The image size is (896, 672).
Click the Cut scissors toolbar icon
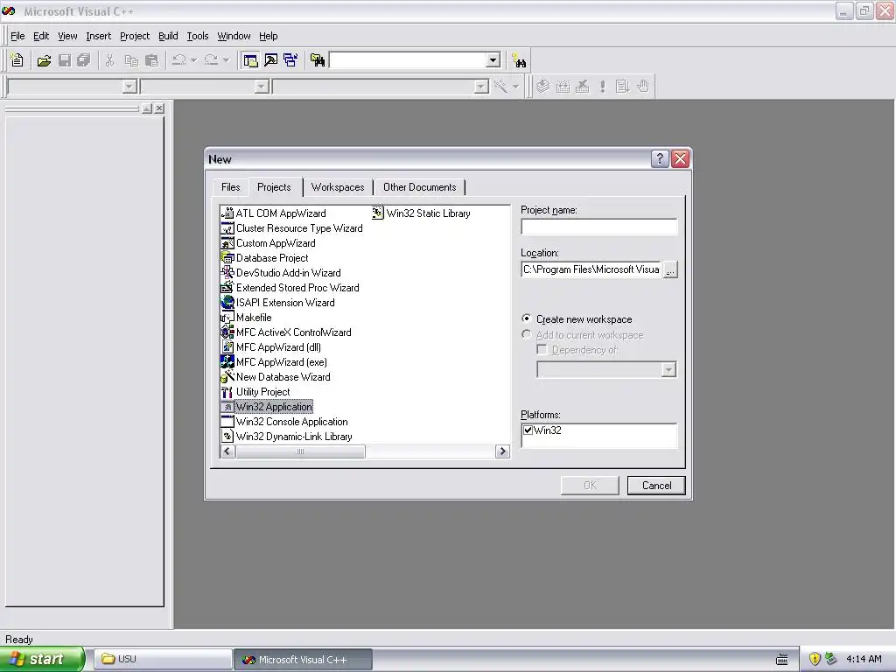pyautogui.click(x=109, y=60)
